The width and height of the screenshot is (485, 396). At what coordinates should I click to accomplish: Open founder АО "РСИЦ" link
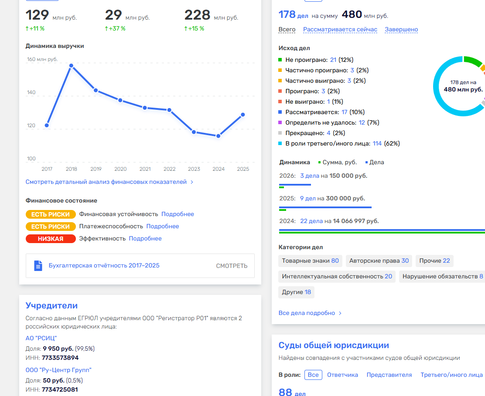[41, 338]
